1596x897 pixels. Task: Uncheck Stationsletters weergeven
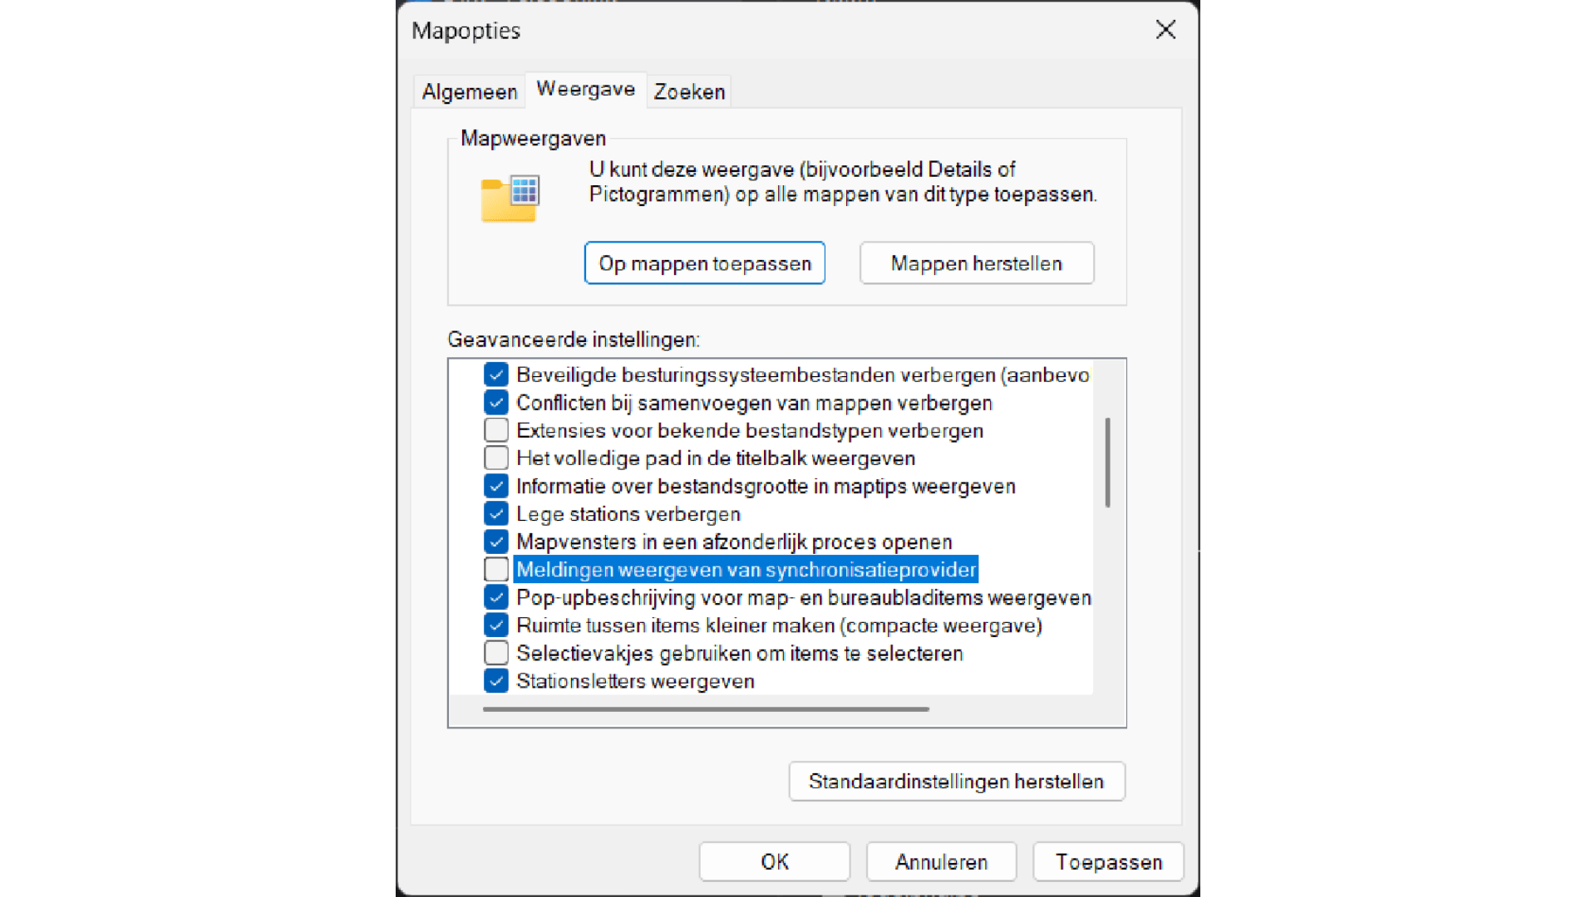[x=496, y=681]
